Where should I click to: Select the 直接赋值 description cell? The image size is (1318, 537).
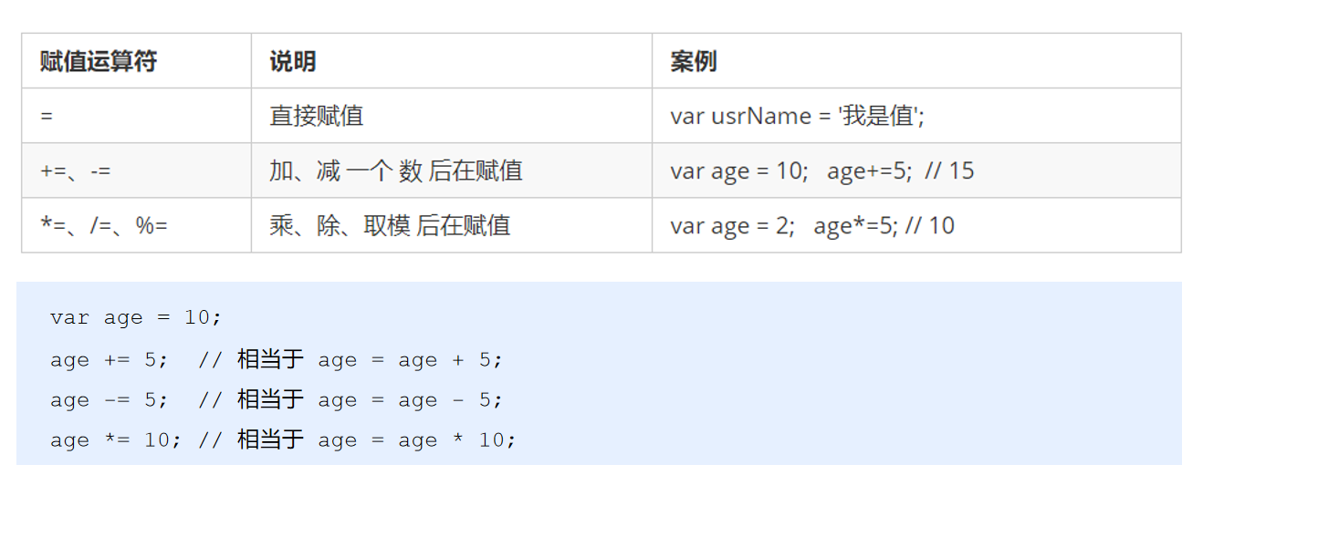(316, 117)
